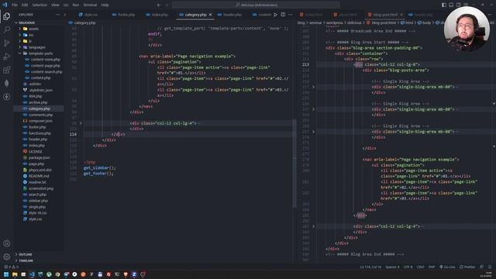Image resolution: width=496 pixels, height=279 pixels.
Task: Click Go Live in status bar
Action: (447, 267)
